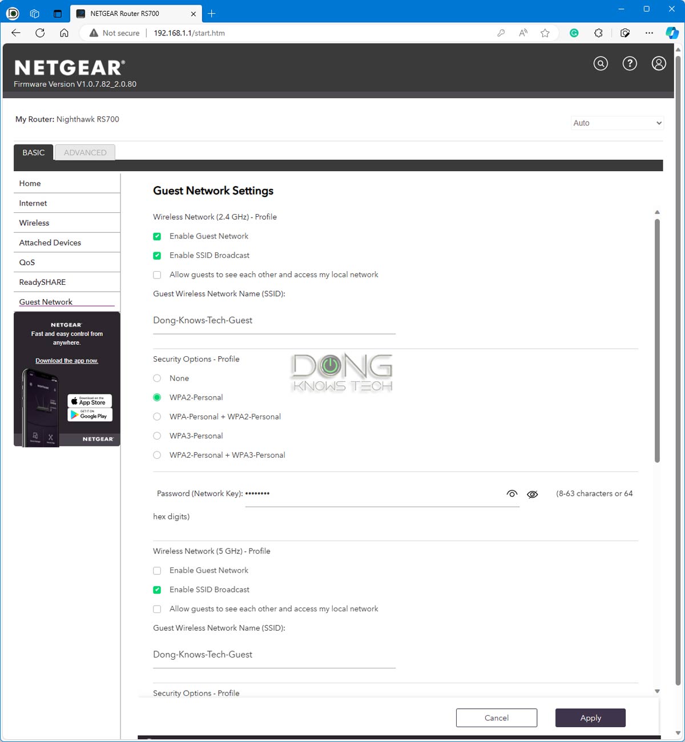Open the Internet menu item
This screenshot has height=742, width=685.
pyautogui.click(x=67, y=203)
